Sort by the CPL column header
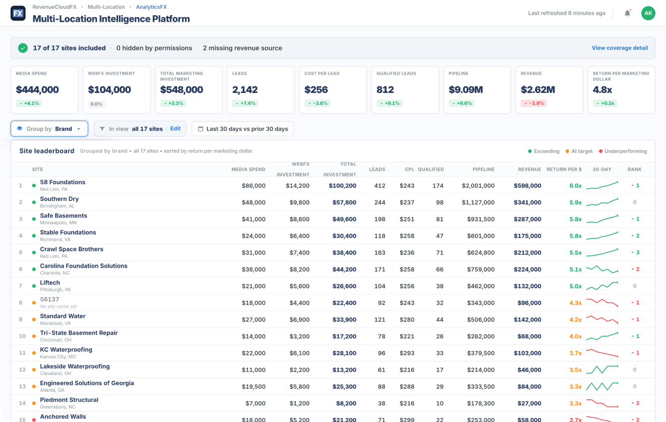This screenshot has width=666, height=422. tap(410, 170)
